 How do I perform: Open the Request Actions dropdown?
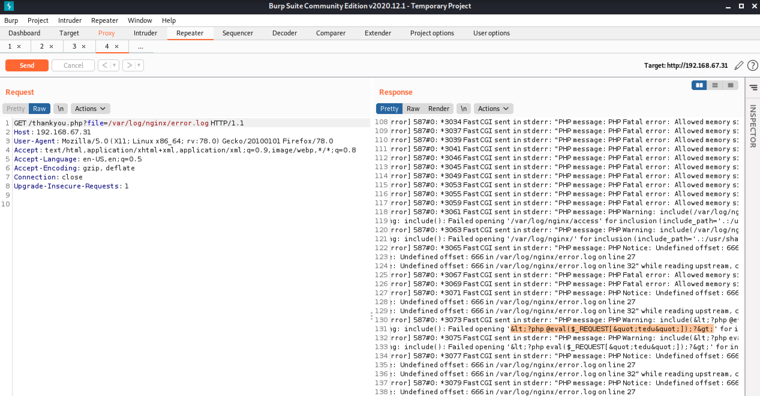tap(90, 109)
